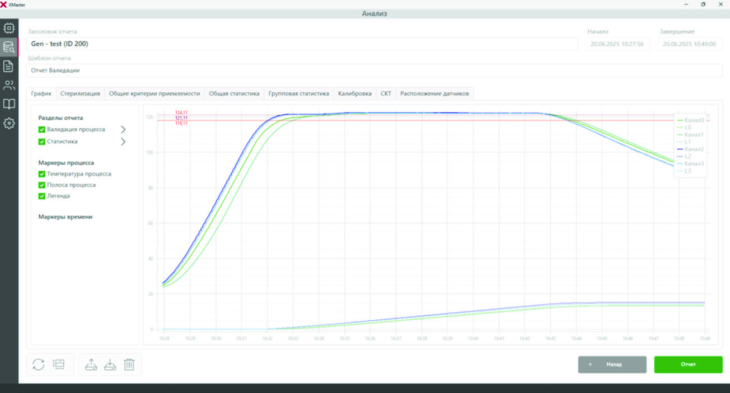Click the chart image scale icon

[58, 364]
